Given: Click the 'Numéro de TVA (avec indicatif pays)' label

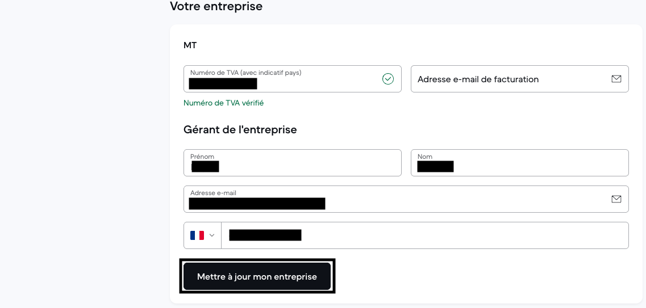Looking at the screenshot, I should point(245,73).
